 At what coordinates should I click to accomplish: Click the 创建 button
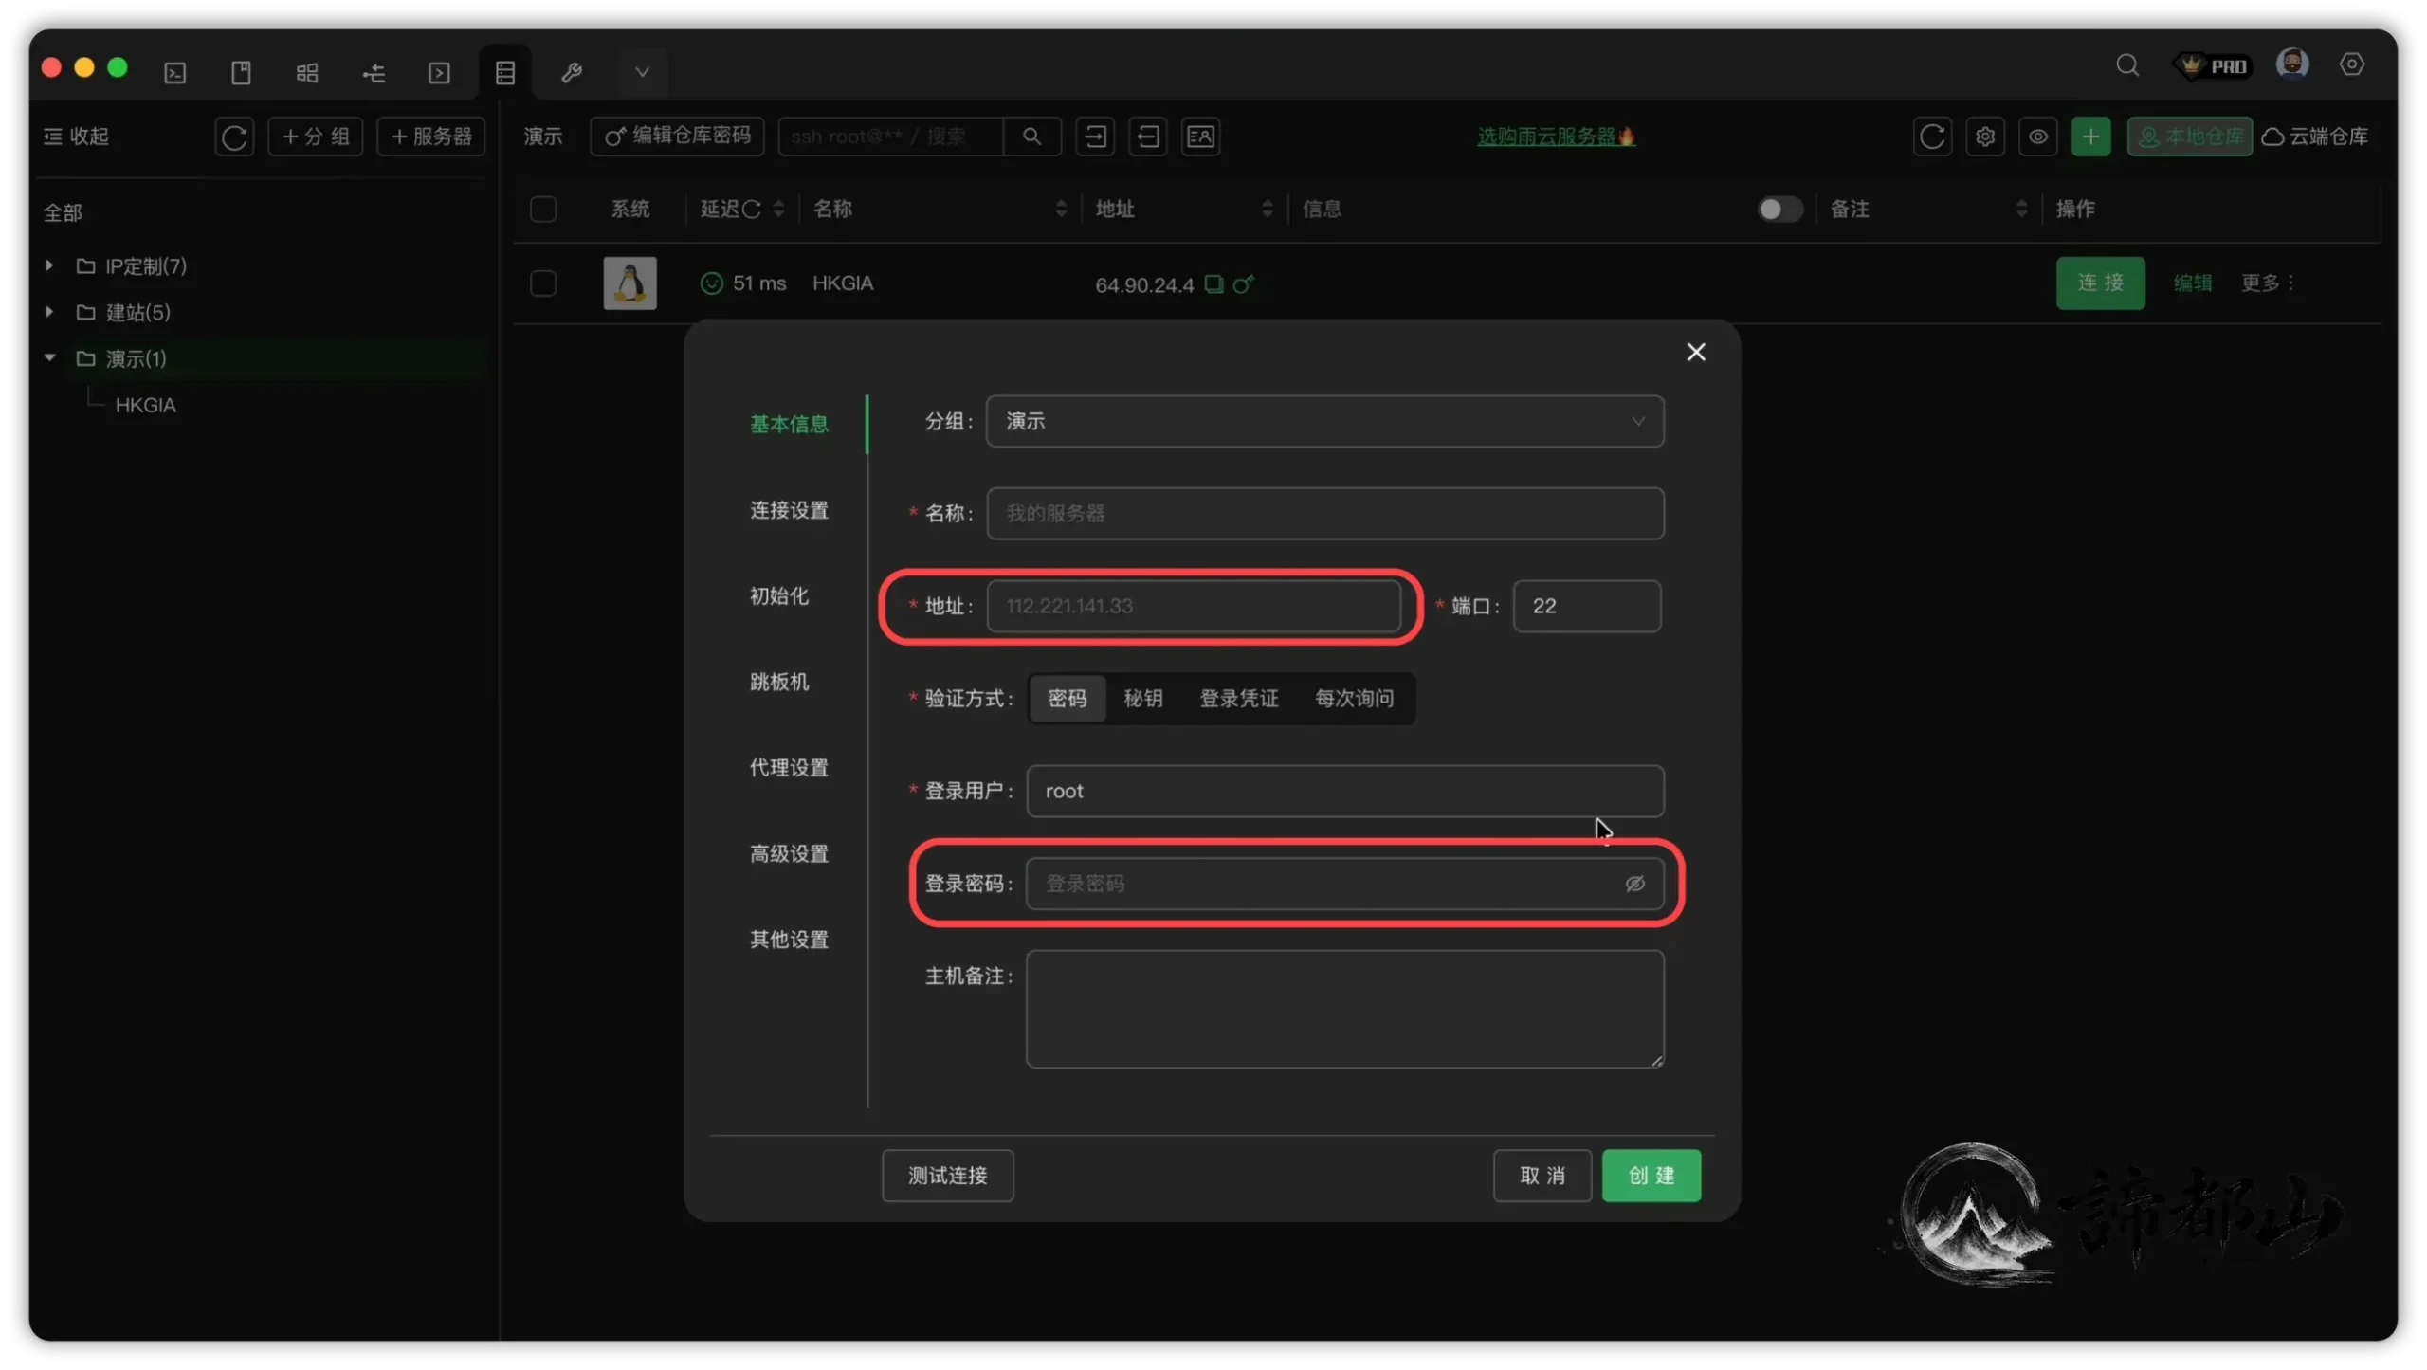1651,1176
